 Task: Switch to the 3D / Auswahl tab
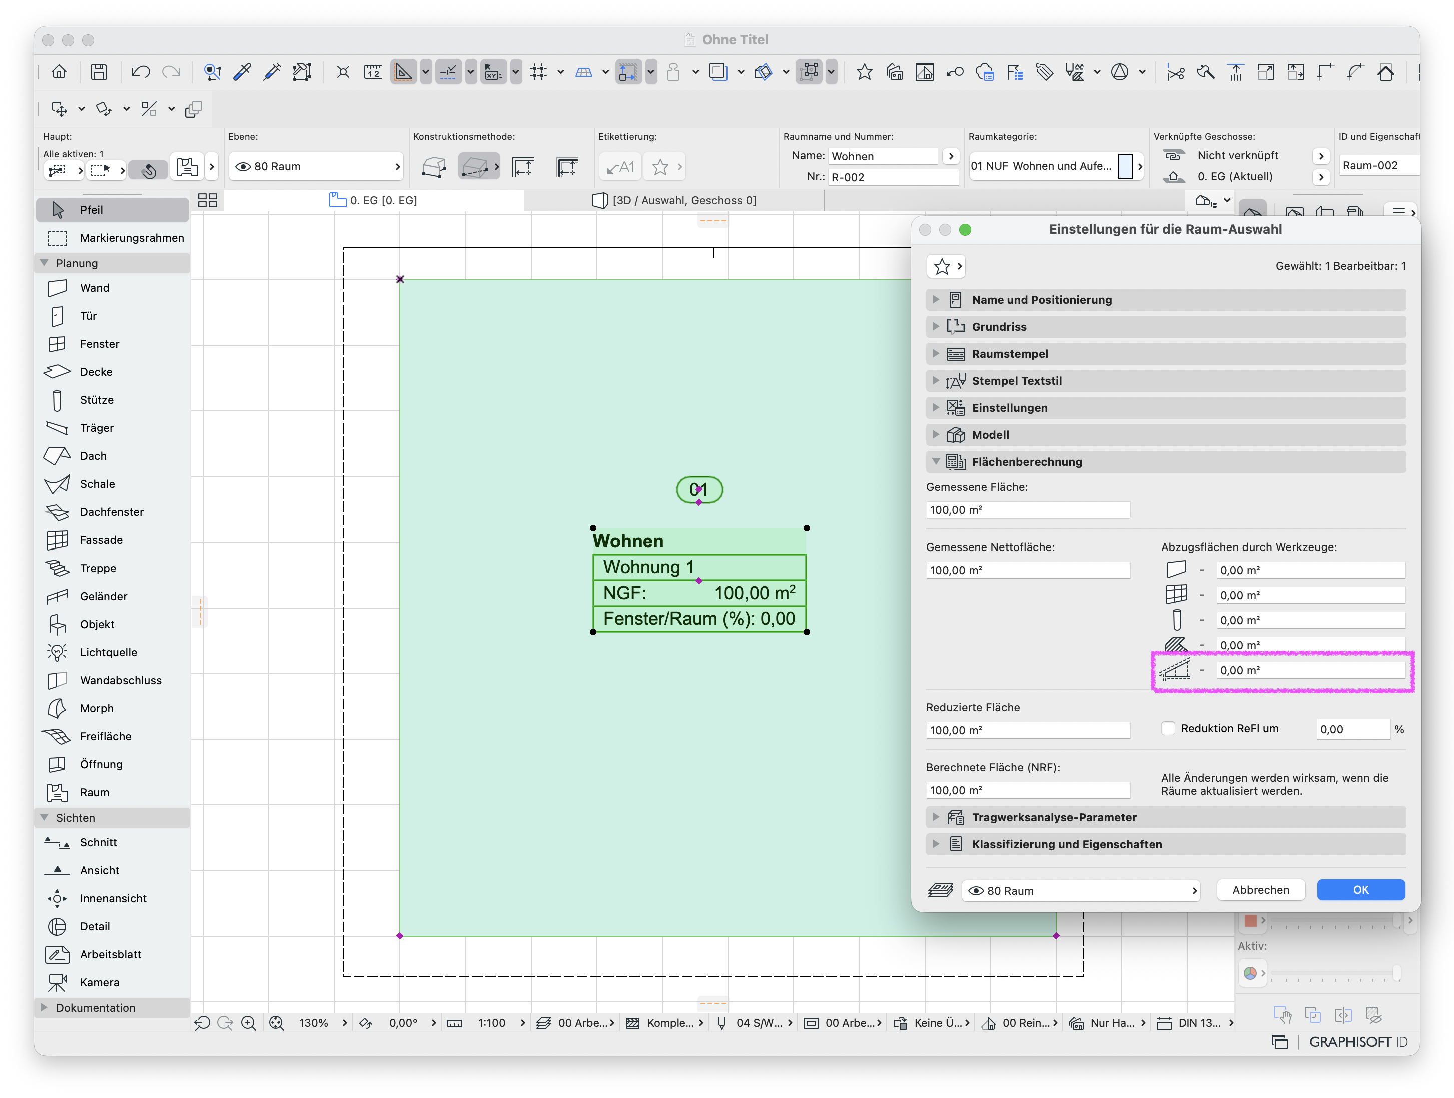(675, 201)
